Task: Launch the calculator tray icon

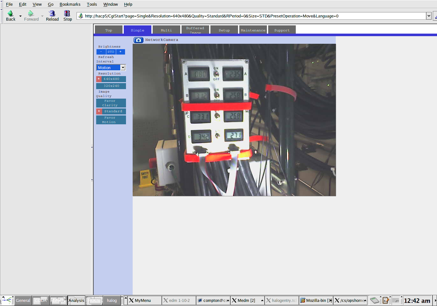Action: (375, 300)
